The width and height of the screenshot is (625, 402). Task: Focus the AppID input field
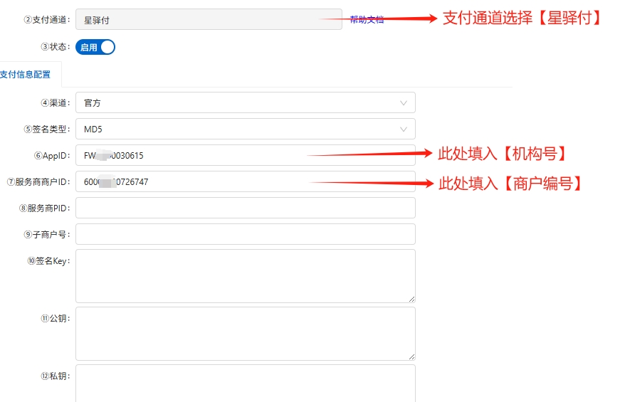pos(245,156)
